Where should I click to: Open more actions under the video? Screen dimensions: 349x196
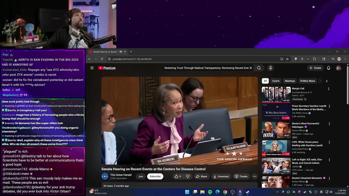point(255,176)
